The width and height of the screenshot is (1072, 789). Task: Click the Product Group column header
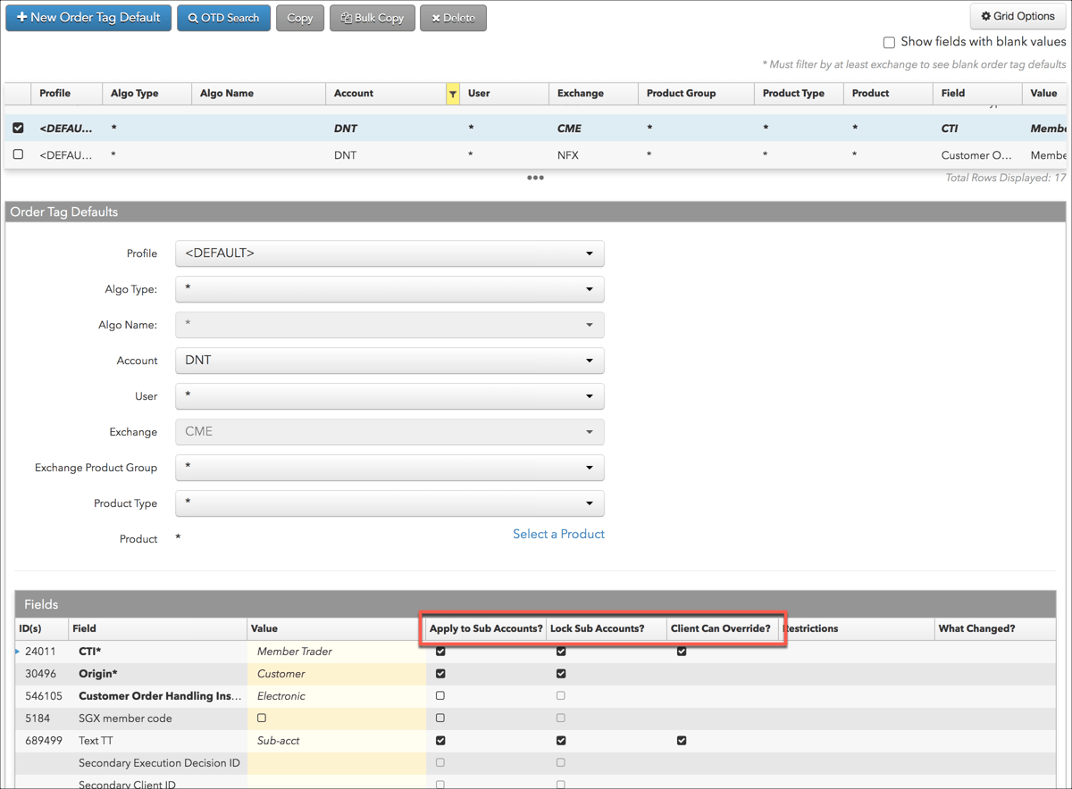pyautogui.click(x=696, y=94)
